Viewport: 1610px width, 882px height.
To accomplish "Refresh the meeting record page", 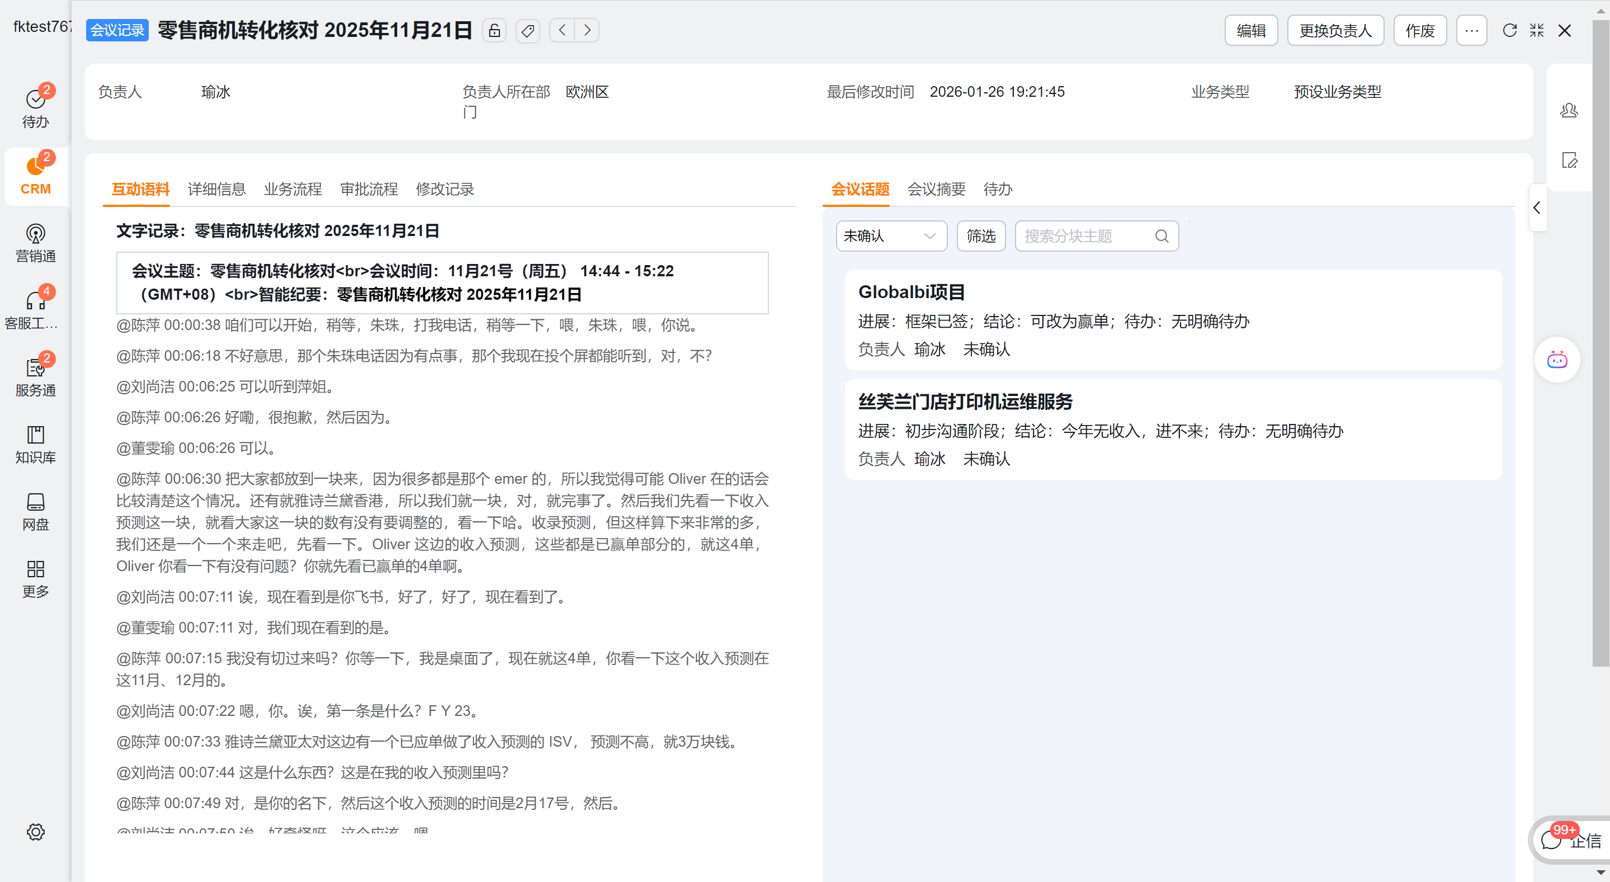I will pos(1509,30).
